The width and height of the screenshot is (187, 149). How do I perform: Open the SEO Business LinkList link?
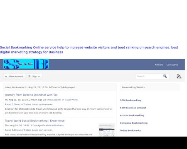(133, 108)
